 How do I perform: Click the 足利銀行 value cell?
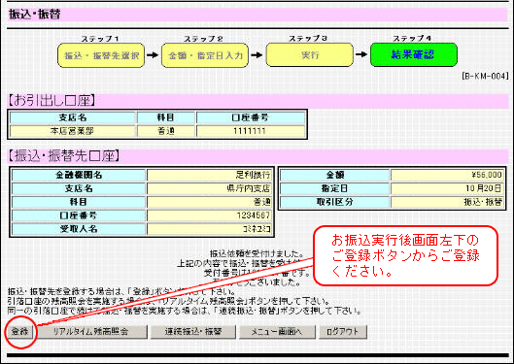click(x=209, y=175)
